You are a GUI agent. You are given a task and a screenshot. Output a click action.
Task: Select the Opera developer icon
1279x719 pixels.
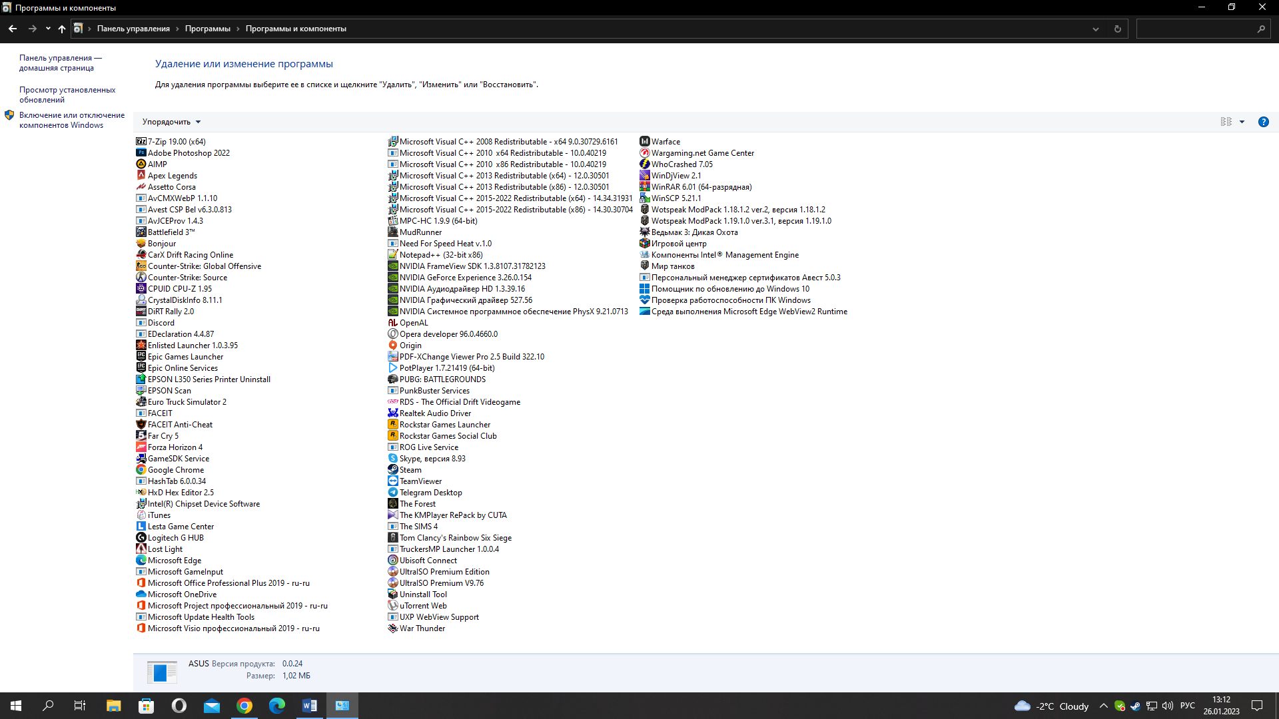(392, 334)
